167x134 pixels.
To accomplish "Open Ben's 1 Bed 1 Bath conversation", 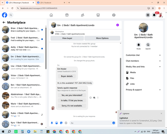I will click(22, 86).
